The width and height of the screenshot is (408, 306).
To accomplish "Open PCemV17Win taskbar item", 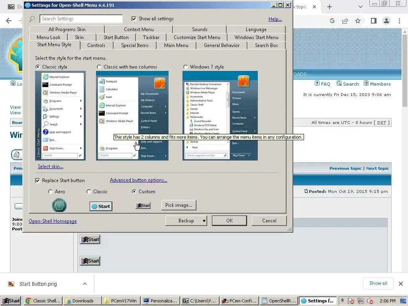I will [x=121, y=301].
